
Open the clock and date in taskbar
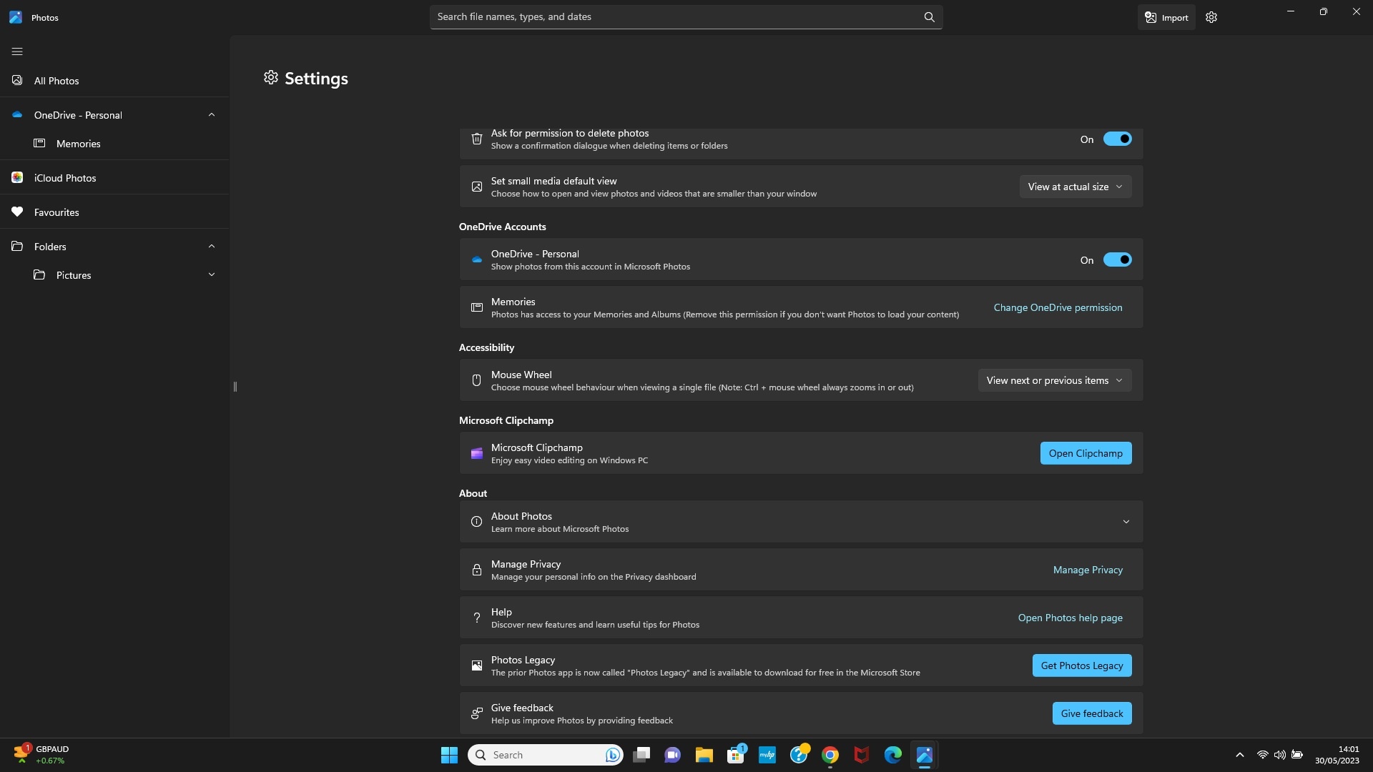click(x=1337, y=755)
